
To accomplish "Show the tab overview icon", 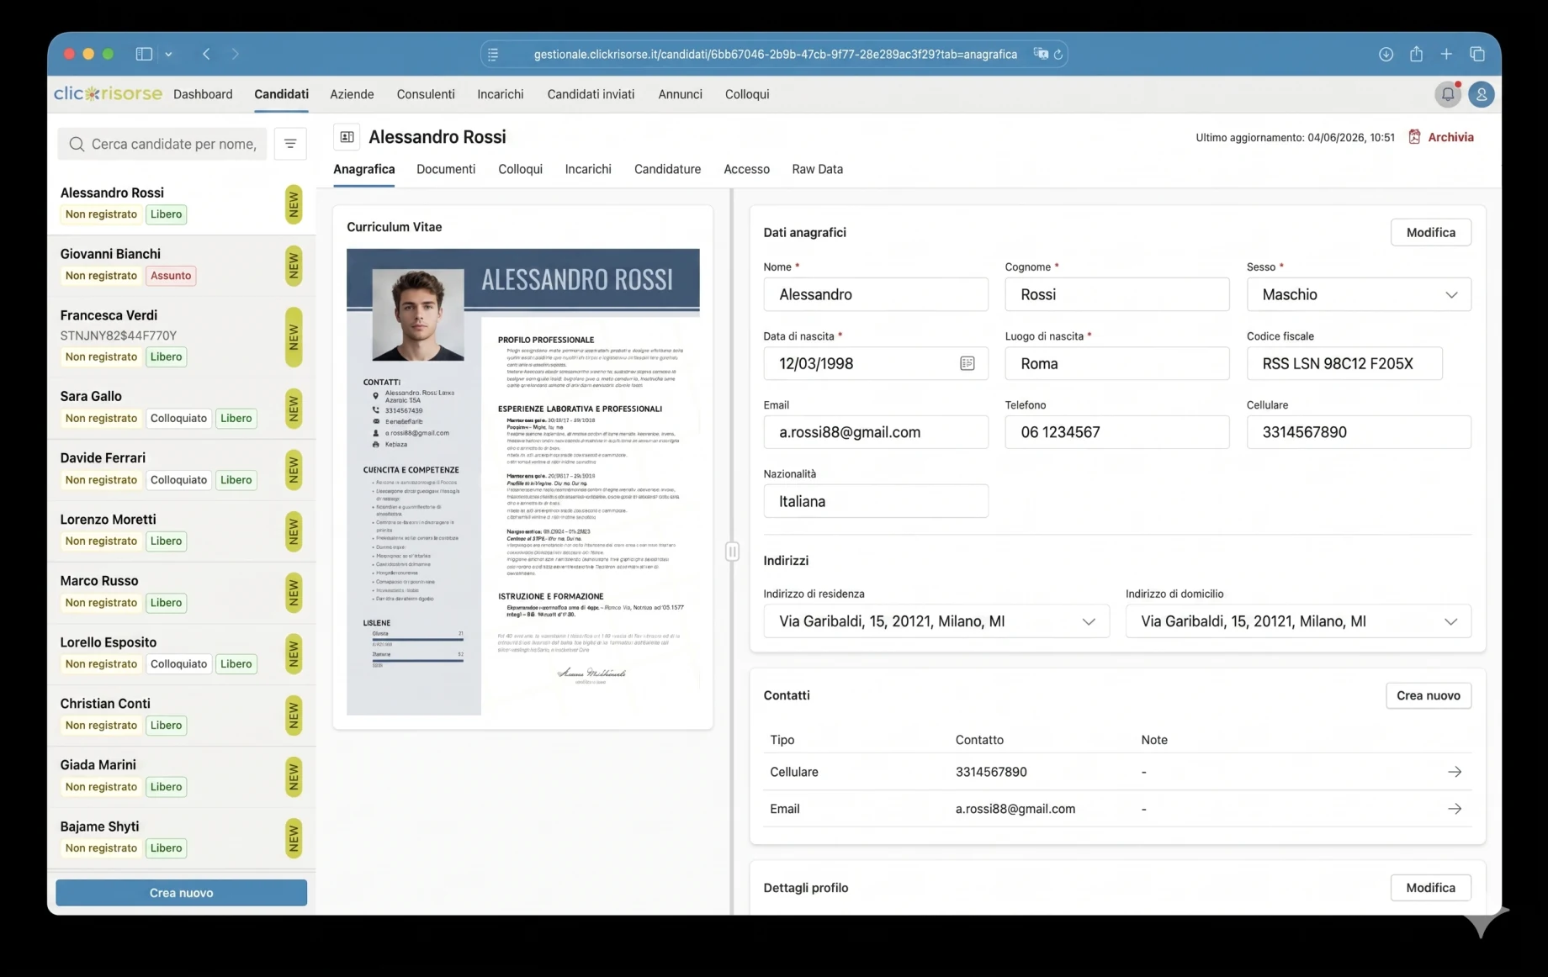I will (1477, 54).
